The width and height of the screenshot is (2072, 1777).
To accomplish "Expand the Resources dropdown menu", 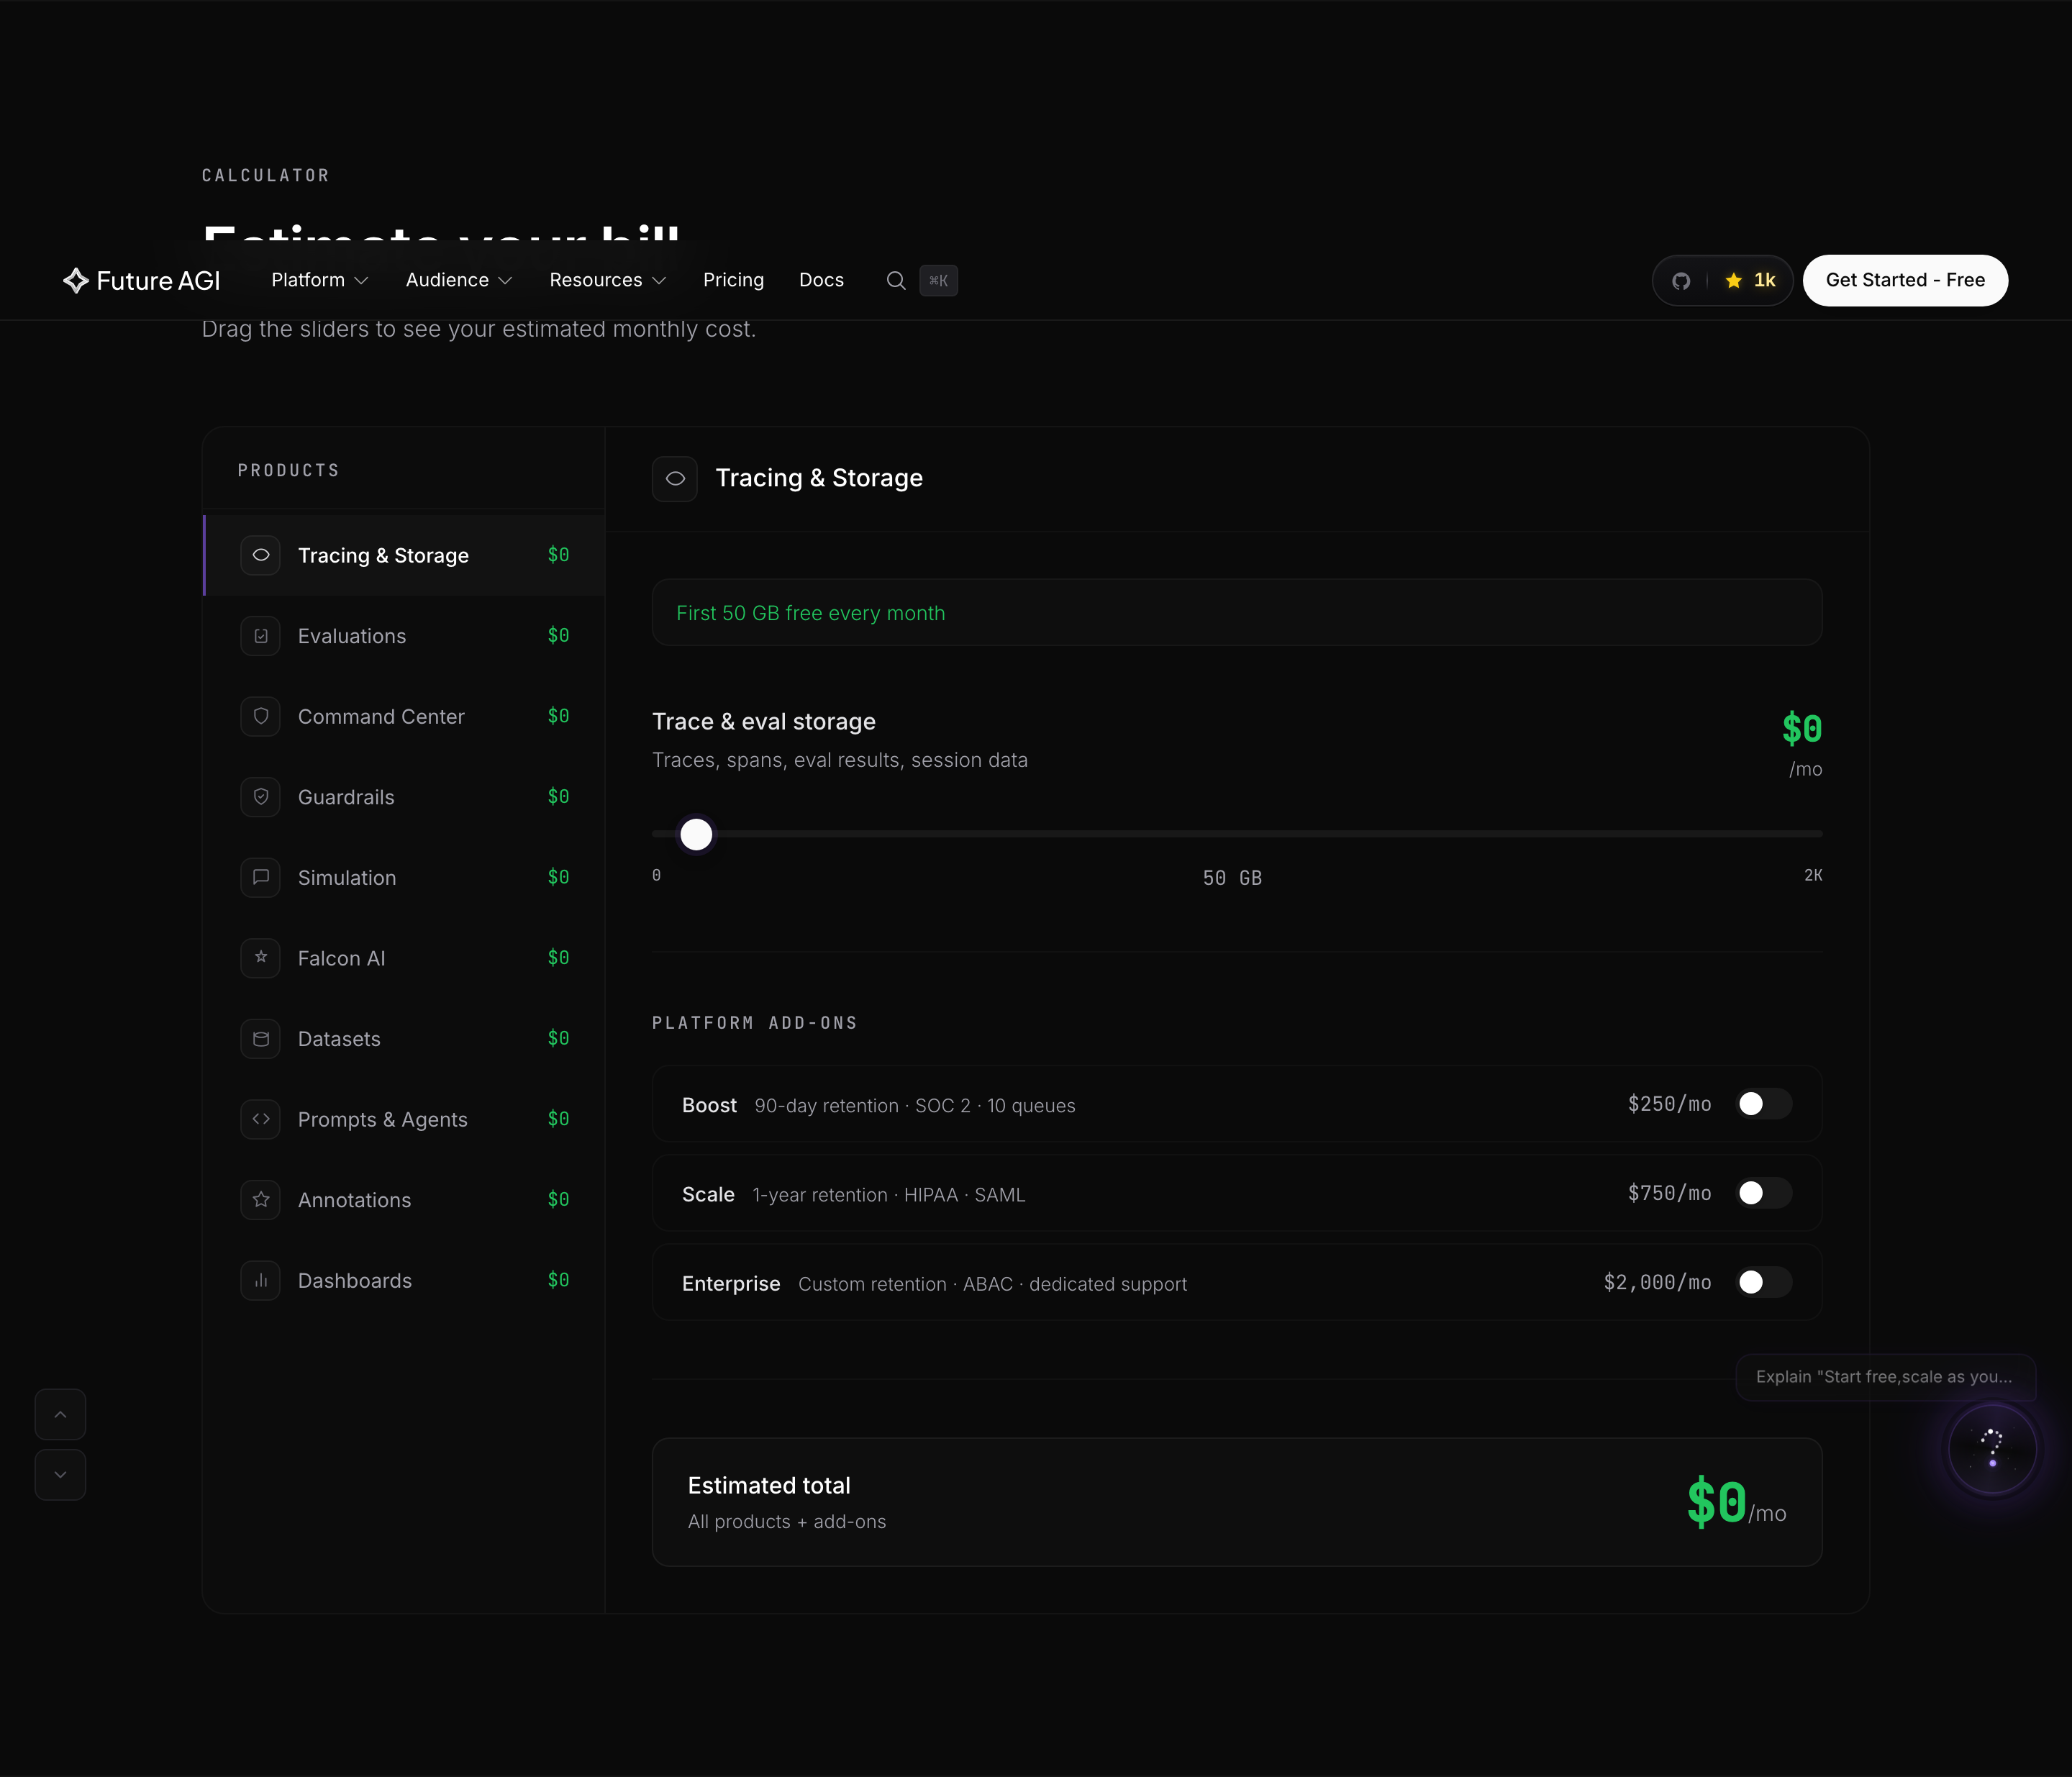I will coord(608,281).
